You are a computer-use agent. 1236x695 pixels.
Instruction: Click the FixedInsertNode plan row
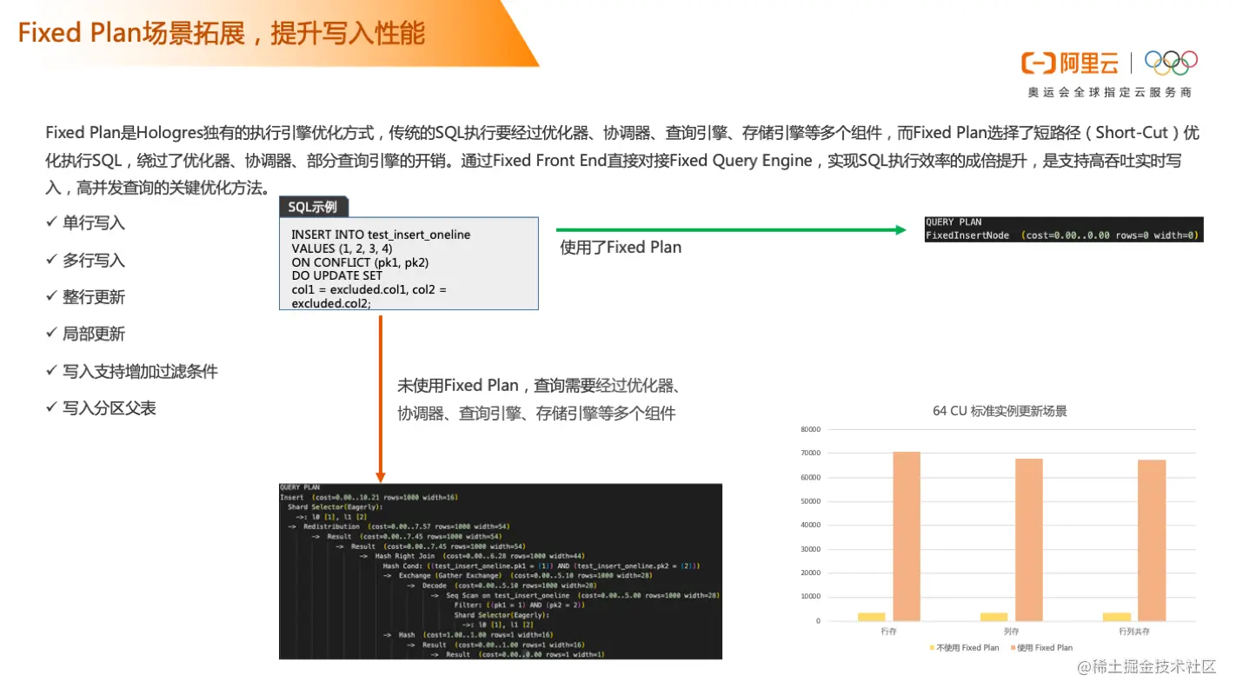(1062, 235)
